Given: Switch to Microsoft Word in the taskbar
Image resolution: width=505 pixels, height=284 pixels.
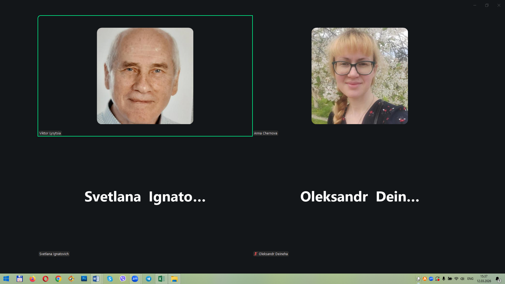Looking at the screenshot, I should [x=96, y=279].
